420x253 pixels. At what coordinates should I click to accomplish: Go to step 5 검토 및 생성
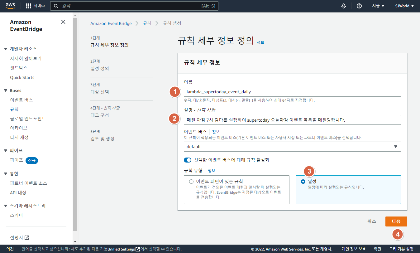pyautogui.click(x=102, y=139)
